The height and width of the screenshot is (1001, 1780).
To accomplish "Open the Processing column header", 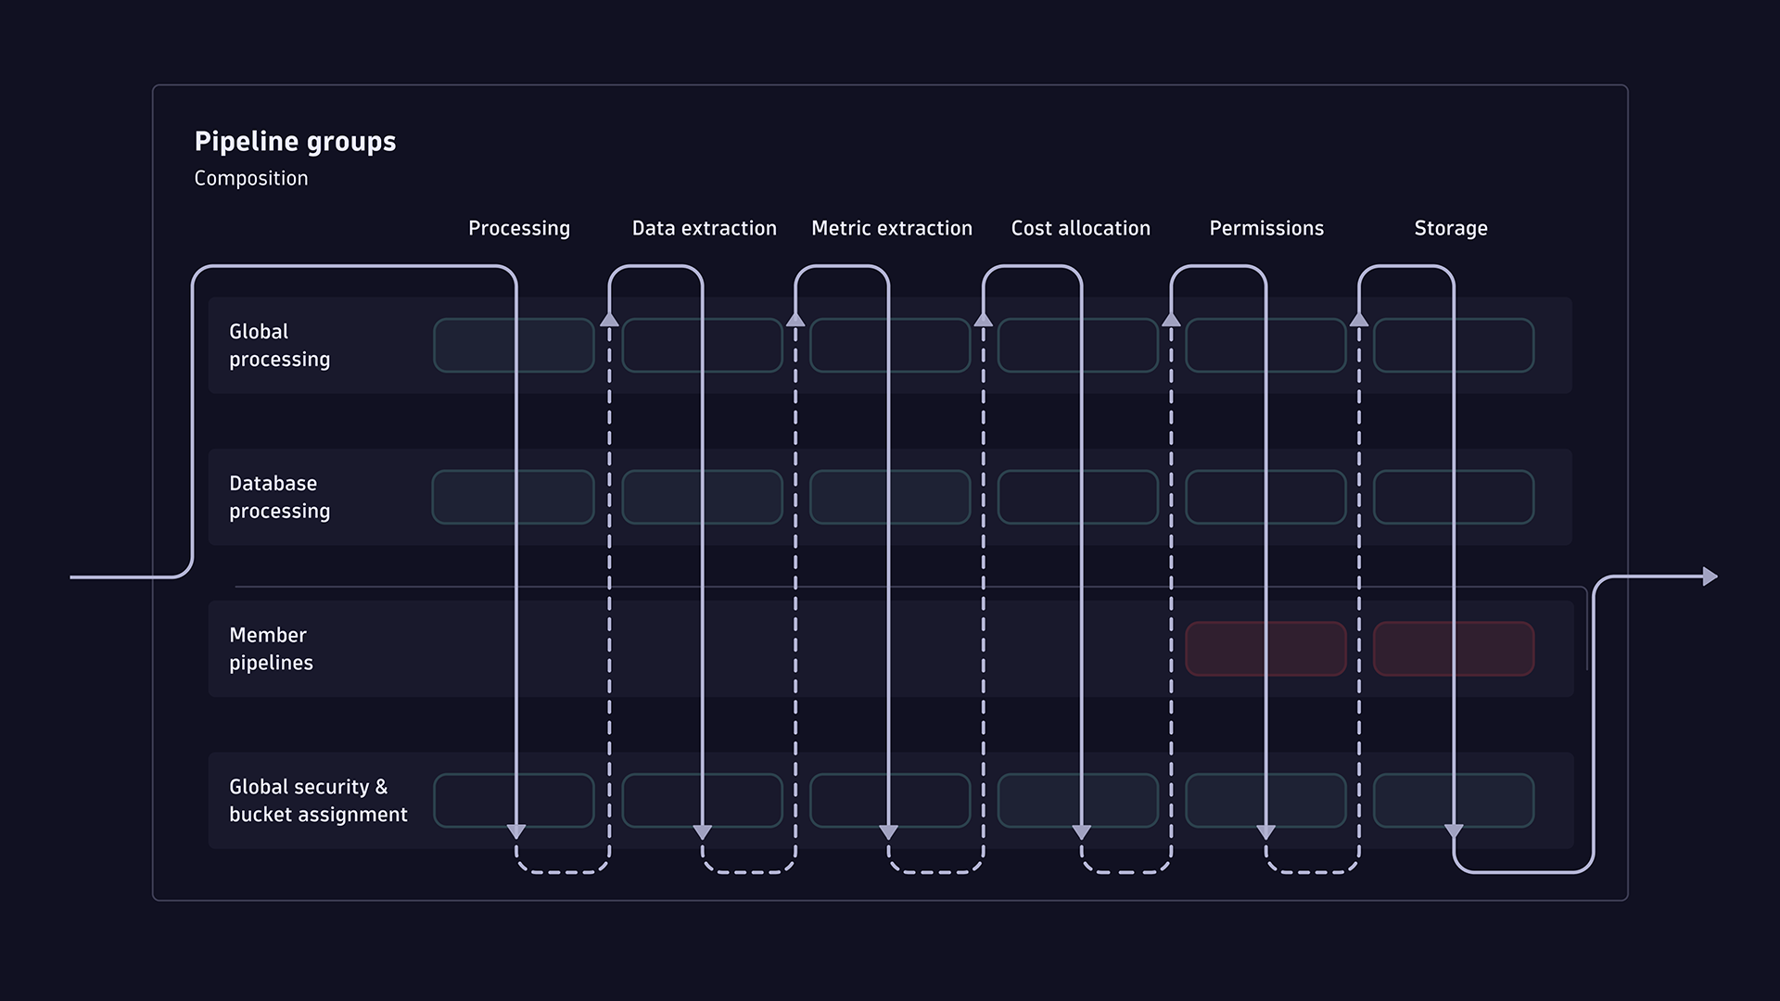I will (x=519, y=228).
